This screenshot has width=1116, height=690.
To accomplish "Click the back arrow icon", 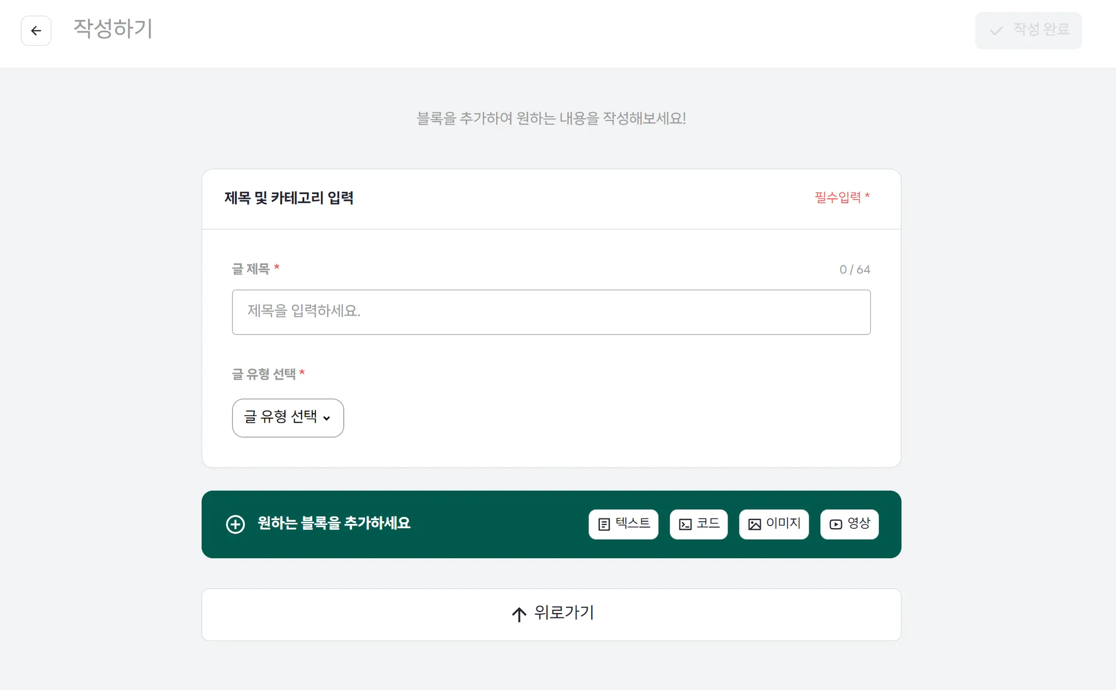I will click(36, 30).
